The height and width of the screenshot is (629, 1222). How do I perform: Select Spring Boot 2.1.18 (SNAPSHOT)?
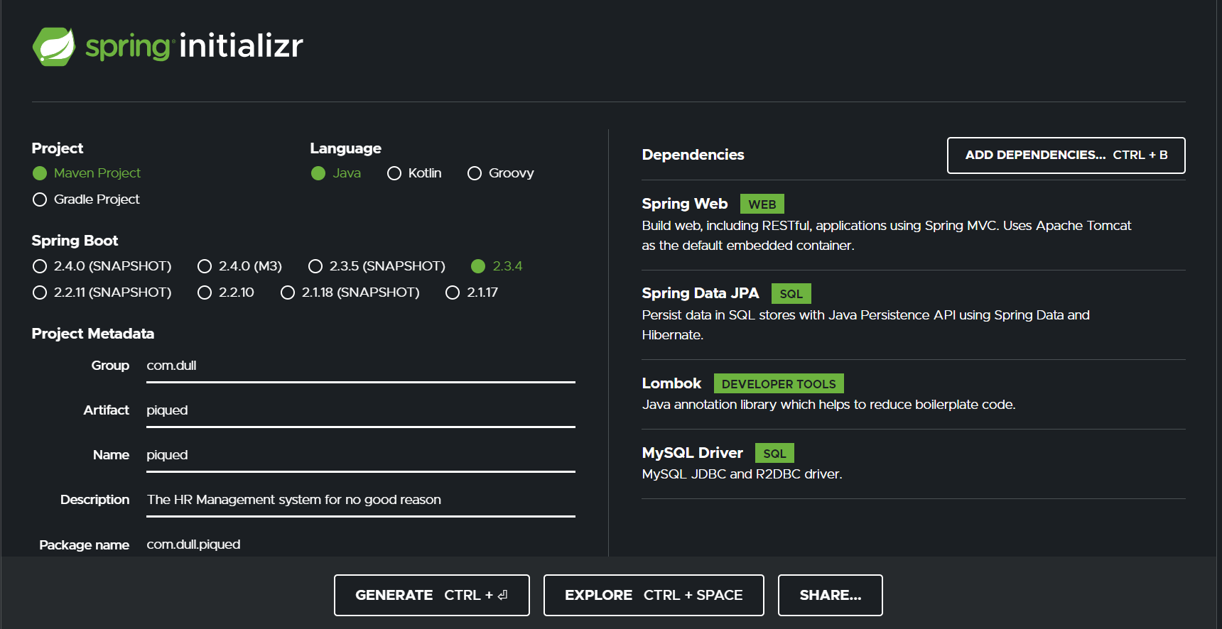(x=288, y=292)
